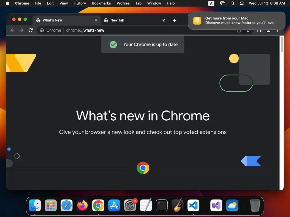Open the Bookmarks menu
The width and height of the screenshot is (290, 217).
(x=101, y=3)
